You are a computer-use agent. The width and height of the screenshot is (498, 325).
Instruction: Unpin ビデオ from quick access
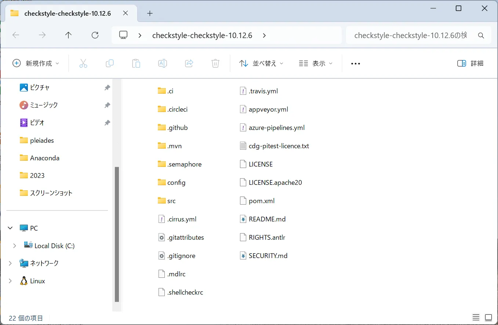coord(107,123)
